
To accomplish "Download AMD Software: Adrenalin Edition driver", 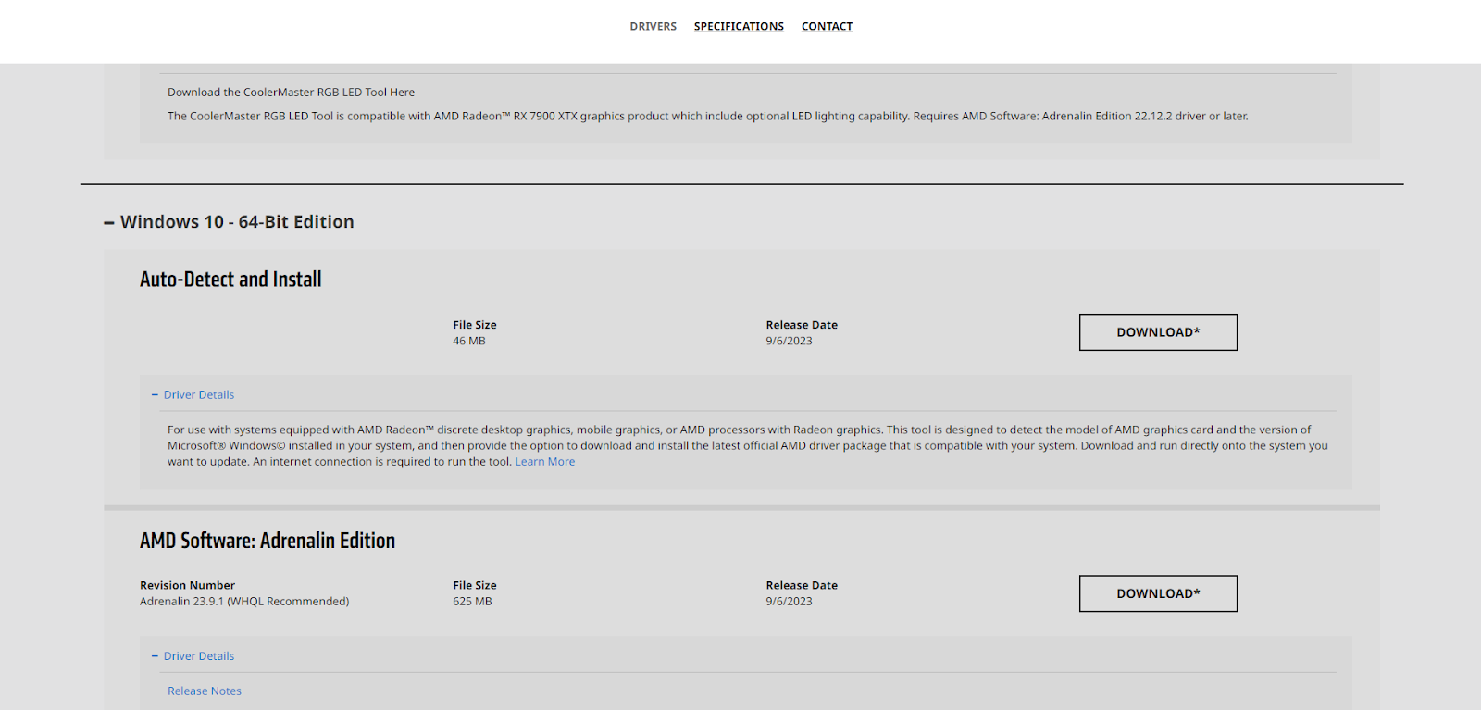I will [x=1157, y=593].
